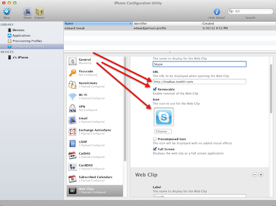Image resolution: width=276 pixels, height=206 pixels.
Task: Click the Skype icon preview well
Action: click(164, 117)
